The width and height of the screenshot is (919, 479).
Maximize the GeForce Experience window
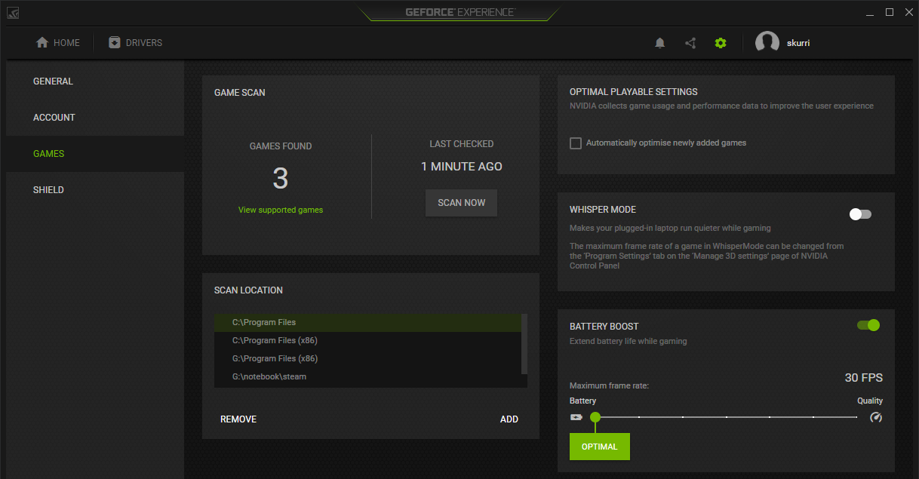pyautogui.click(x=890, y=12)
